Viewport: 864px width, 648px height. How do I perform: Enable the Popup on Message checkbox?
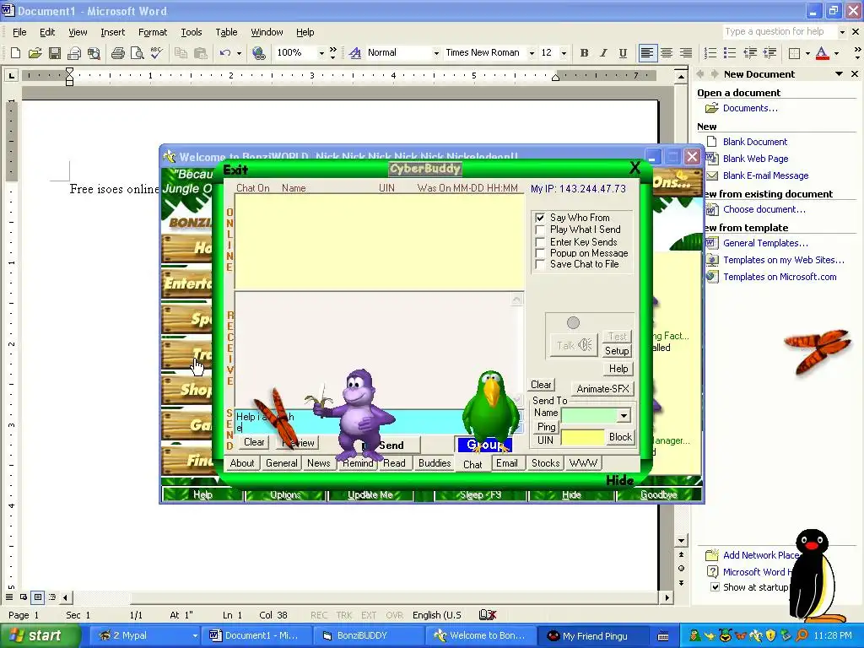(540, 253)
